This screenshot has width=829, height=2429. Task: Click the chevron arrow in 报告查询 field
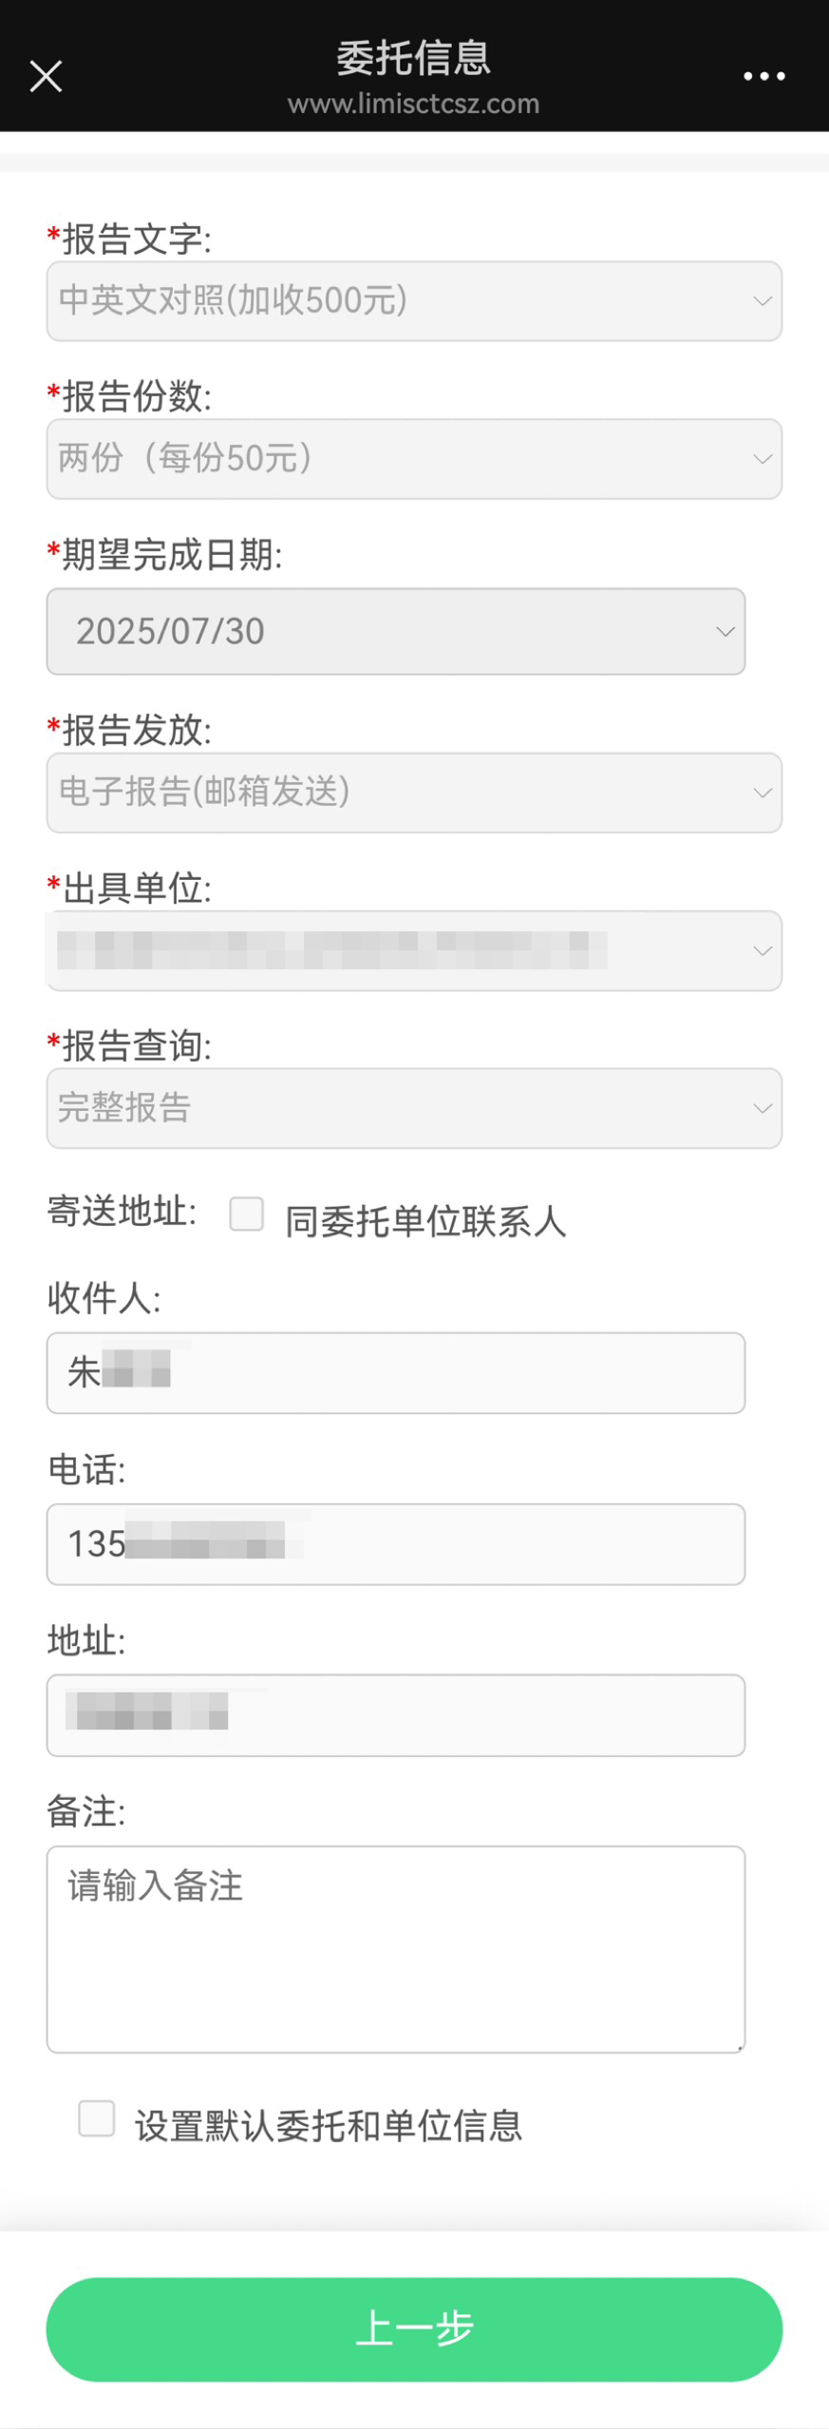(762, 1108)
